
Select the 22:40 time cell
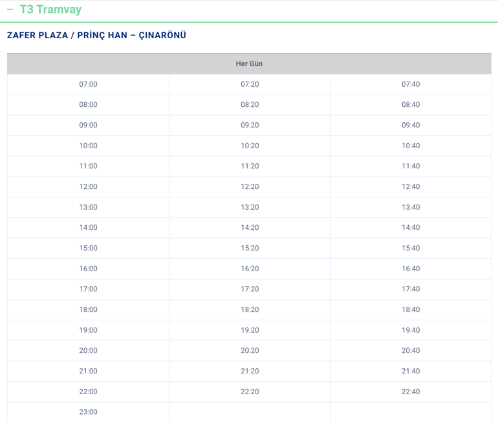pyautogui.click(x=411, y=392)
